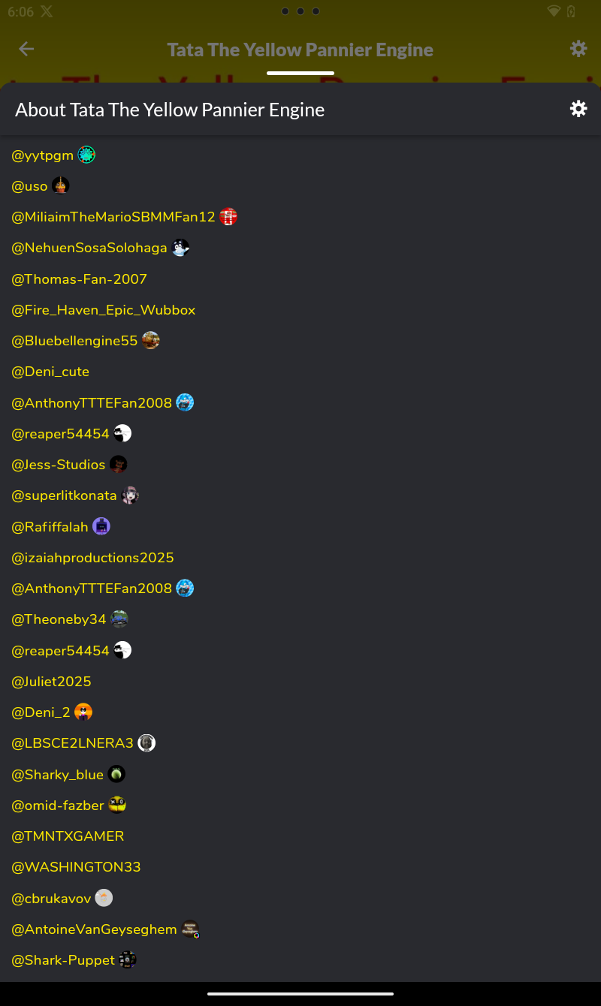Image resolution: width=601 pixels, height=1006 pixels.
Task: Click the ghost avatar next to @NehuenSosaSolohaga
Action: 180,248
